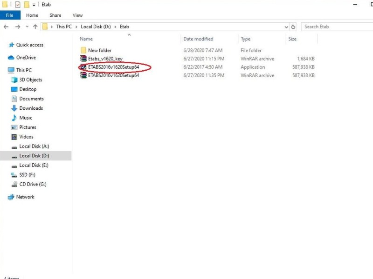This screenshot has height=279, width=373.
Task: Switch to the View tab
Action: coord(77,15)
